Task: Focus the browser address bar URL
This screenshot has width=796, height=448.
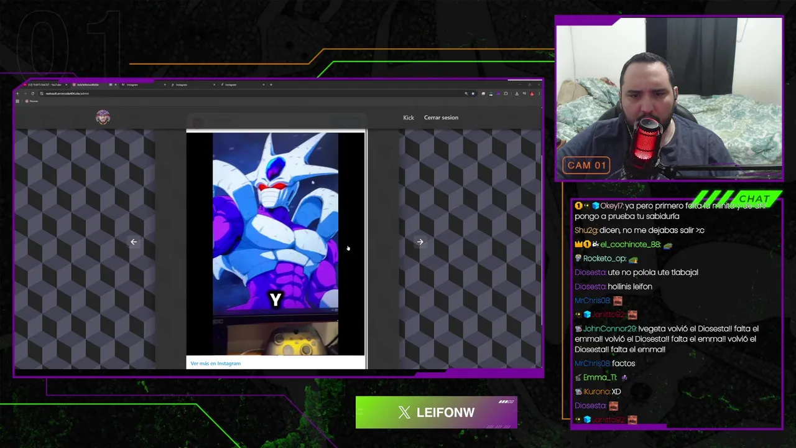Action: (x=67, y=93)
